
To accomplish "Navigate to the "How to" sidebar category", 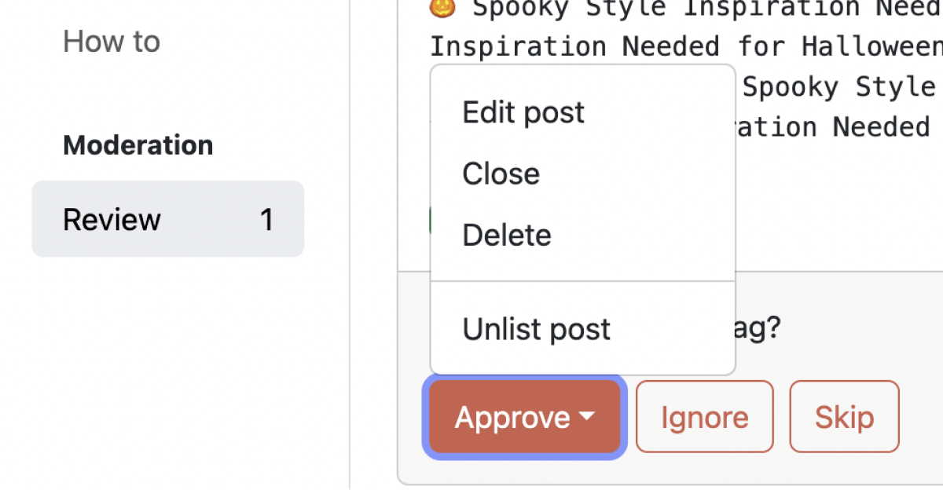I will point(111,41).
